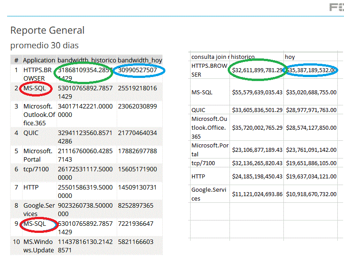
Task: Click Microsoft.Portal cell in the spreadsheet
Action: coord(210,150)
